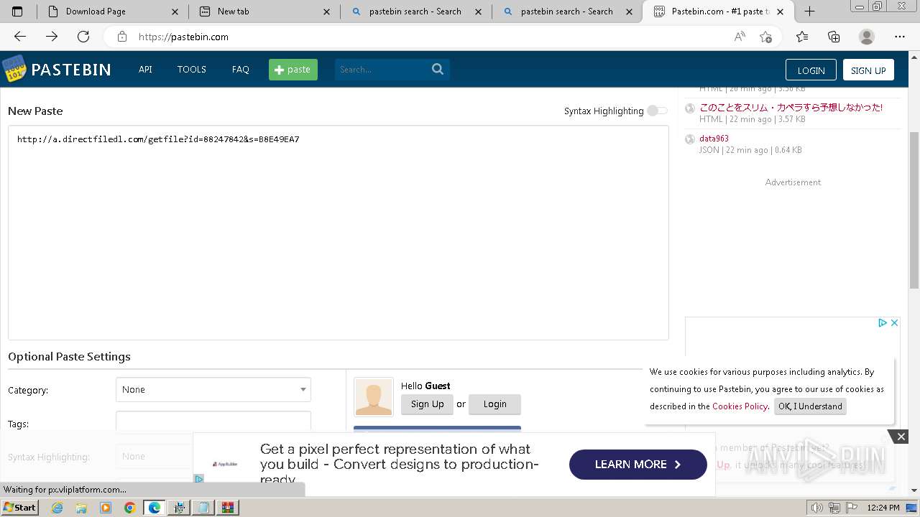The width and height of the screenshot is (920, 517).
Task: Switch to second pastebin search tab
Action: tap(567, 11)
